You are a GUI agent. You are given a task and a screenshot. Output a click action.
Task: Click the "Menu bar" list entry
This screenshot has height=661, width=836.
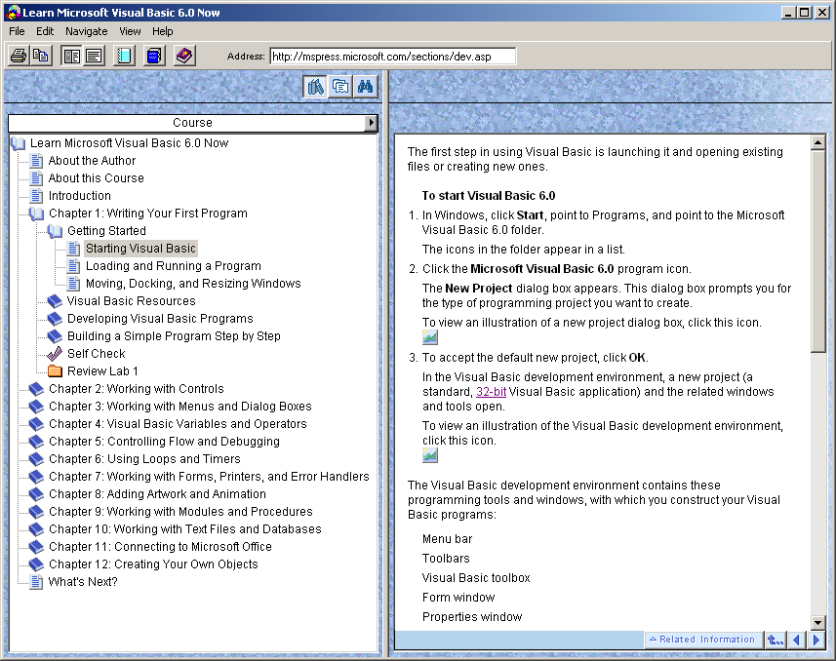[x=447, y=539]
